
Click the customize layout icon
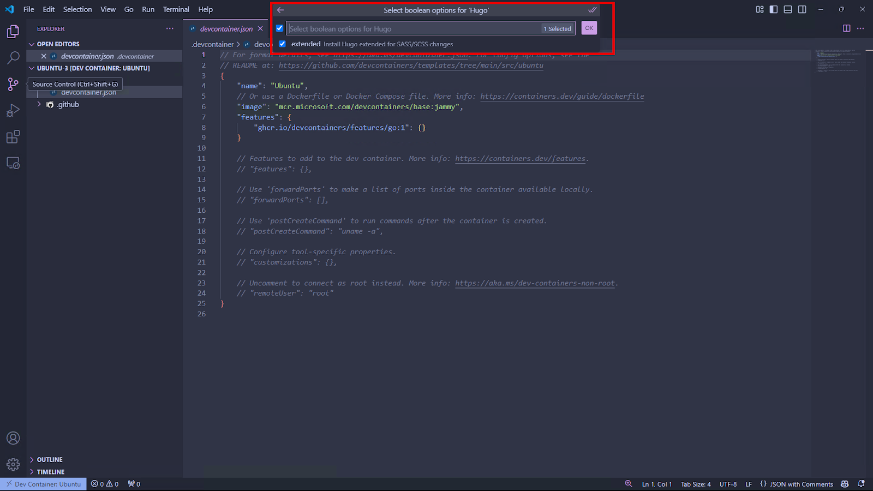[760, 9]
